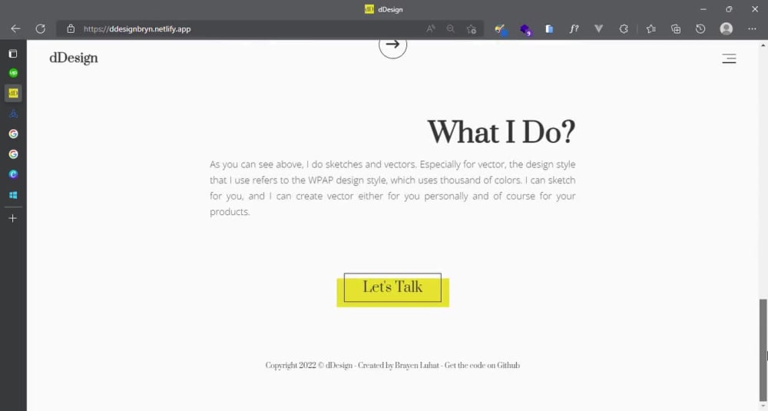View site info via the padlock icon
This screenshot has height=411, width=768.
(71, 29)
